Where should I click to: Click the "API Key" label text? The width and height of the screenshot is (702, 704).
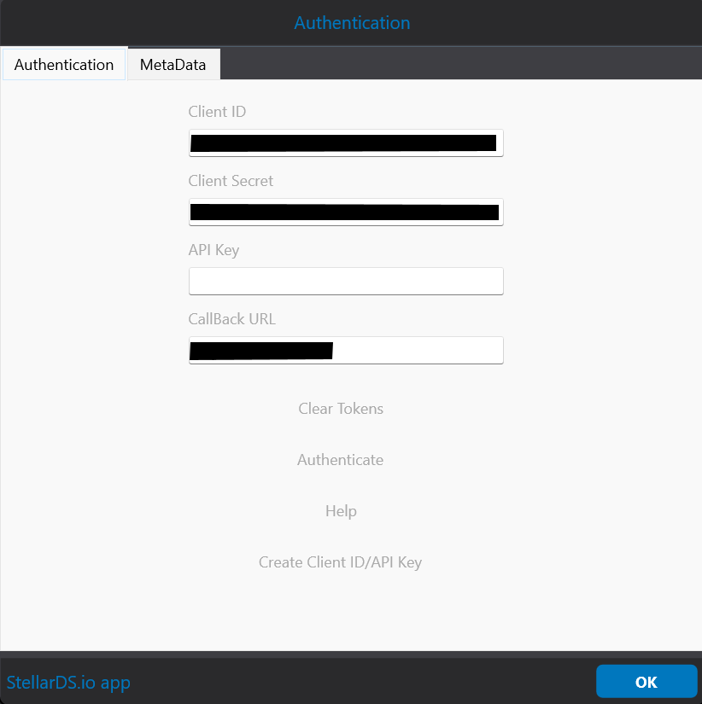pyautogui.click(x=214, y=250)
